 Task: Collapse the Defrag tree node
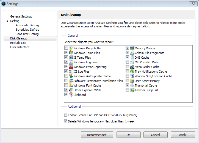(x=7, y=21)
